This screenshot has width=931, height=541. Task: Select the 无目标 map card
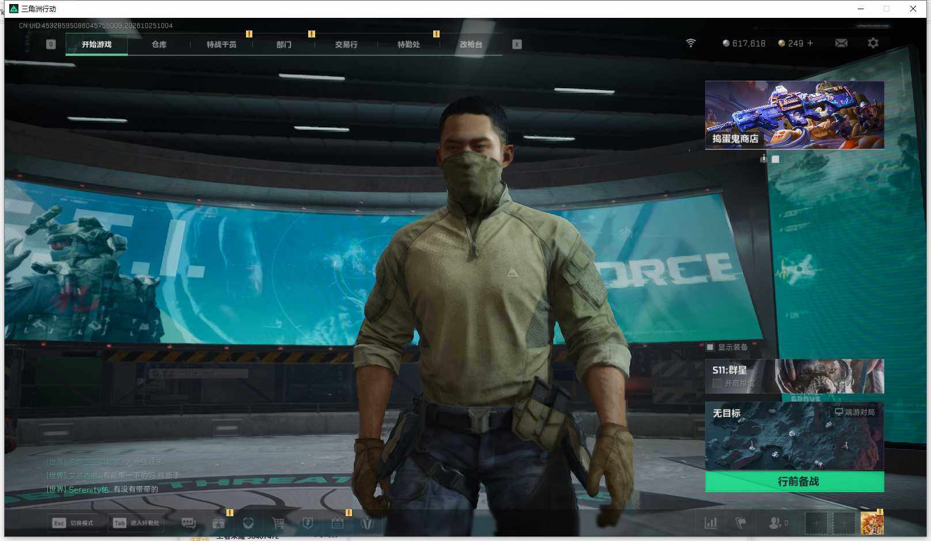794,436
